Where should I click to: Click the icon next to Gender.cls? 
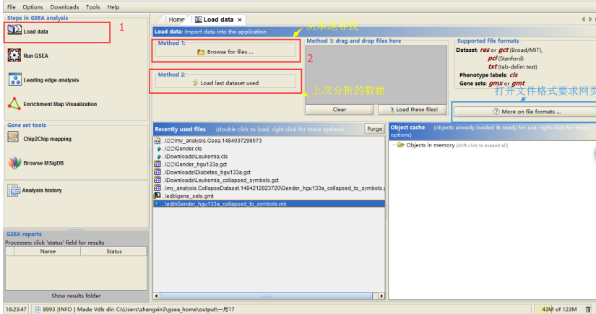click(x=158, y=149)
